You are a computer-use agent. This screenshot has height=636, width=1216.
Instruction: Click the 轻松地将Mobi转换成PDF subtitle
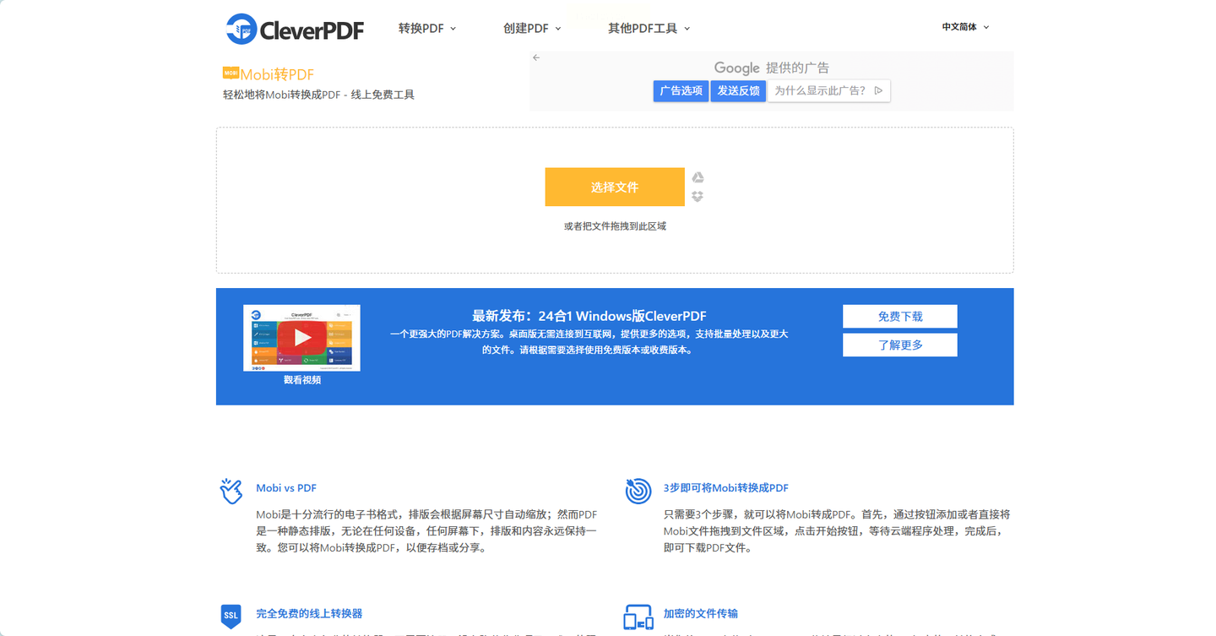pos(318,95)
